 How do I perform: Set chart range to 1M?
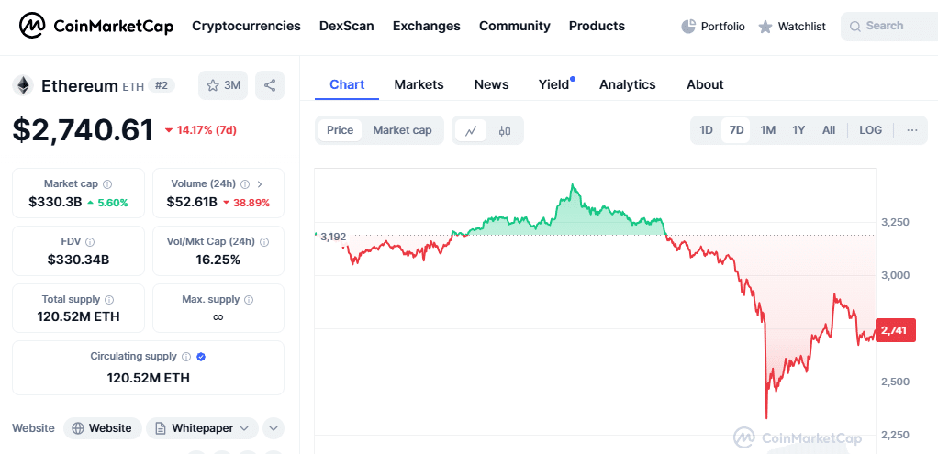(768, 130)
